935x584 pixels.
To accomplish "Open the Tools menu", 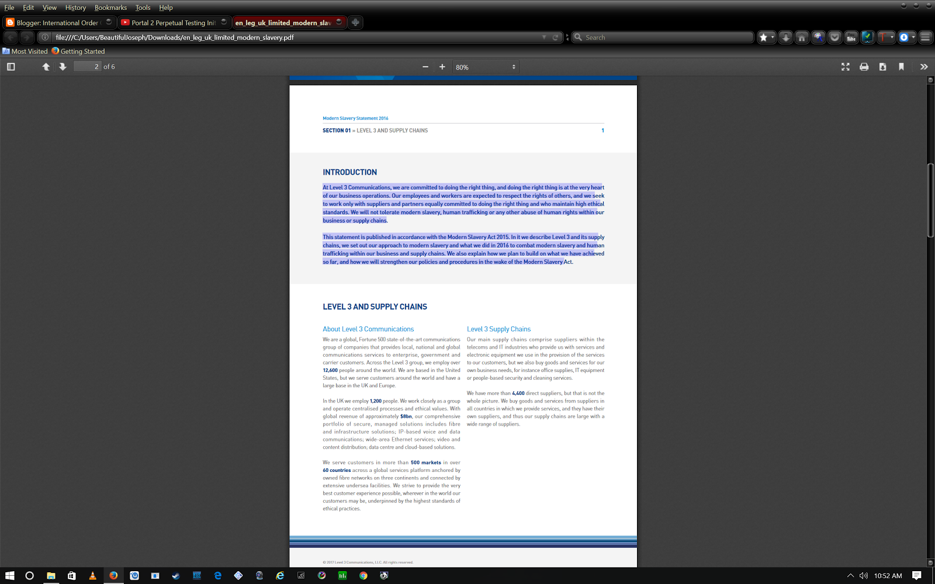I will [143, 8].
